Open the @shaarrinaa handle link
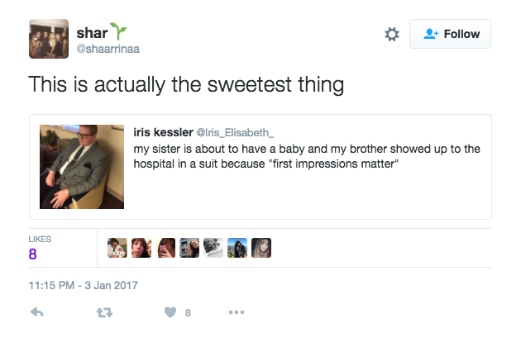521x342 pixels. [108, 49]
